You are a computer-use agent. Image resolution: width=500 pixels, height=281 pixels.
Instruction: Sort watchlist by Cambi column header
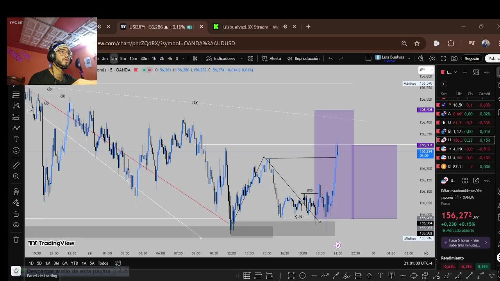click(x=484, y=94)
